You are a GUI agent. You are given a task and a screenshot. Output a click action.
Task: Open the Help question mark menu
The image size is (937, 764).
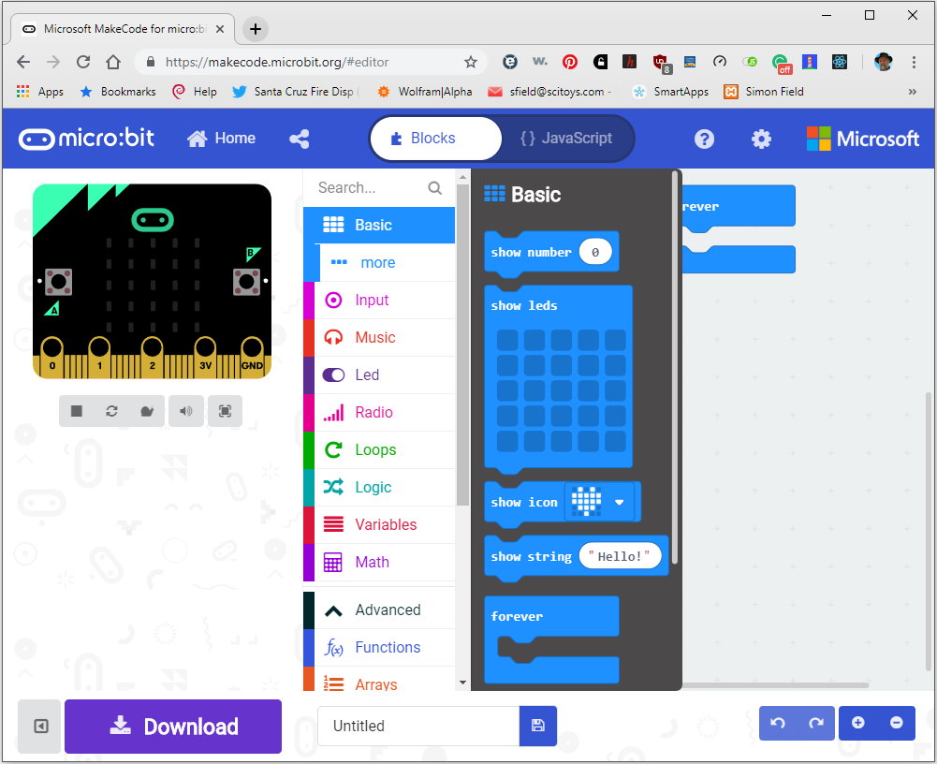point(704,139)
